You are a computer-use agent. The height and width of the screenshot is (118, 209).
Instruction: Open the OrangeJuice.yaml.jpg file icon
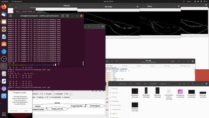(x=180, y=92)
